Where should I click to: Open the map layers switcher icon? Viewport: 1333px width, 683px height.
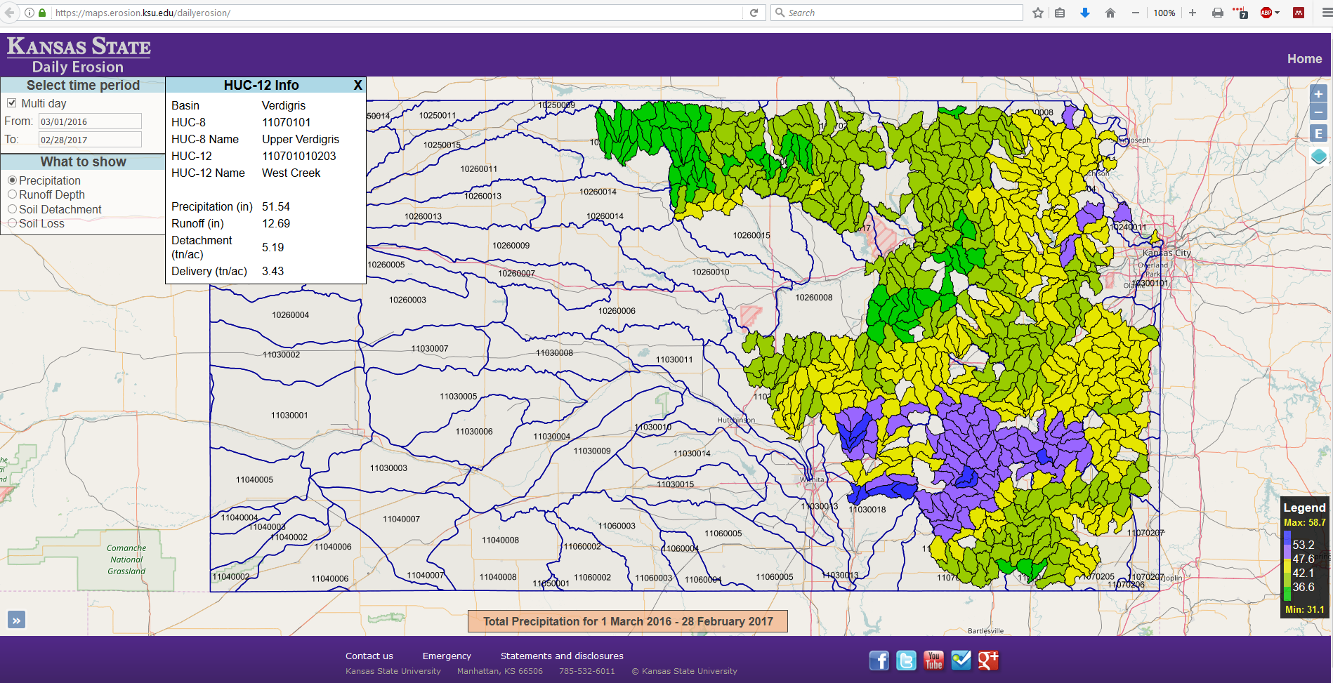coord(1318,157)
